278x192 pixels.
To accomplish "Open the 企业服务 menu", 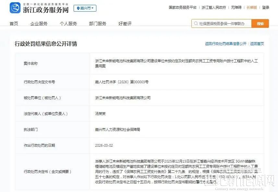I will pos(39,24).
